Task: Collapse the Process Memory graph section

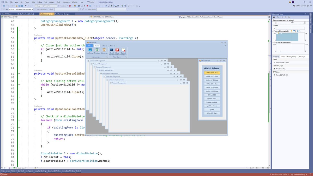Action: tap(273, 31)
